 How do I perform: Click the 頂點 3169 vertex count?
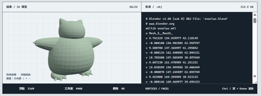(x=27, y=89)
